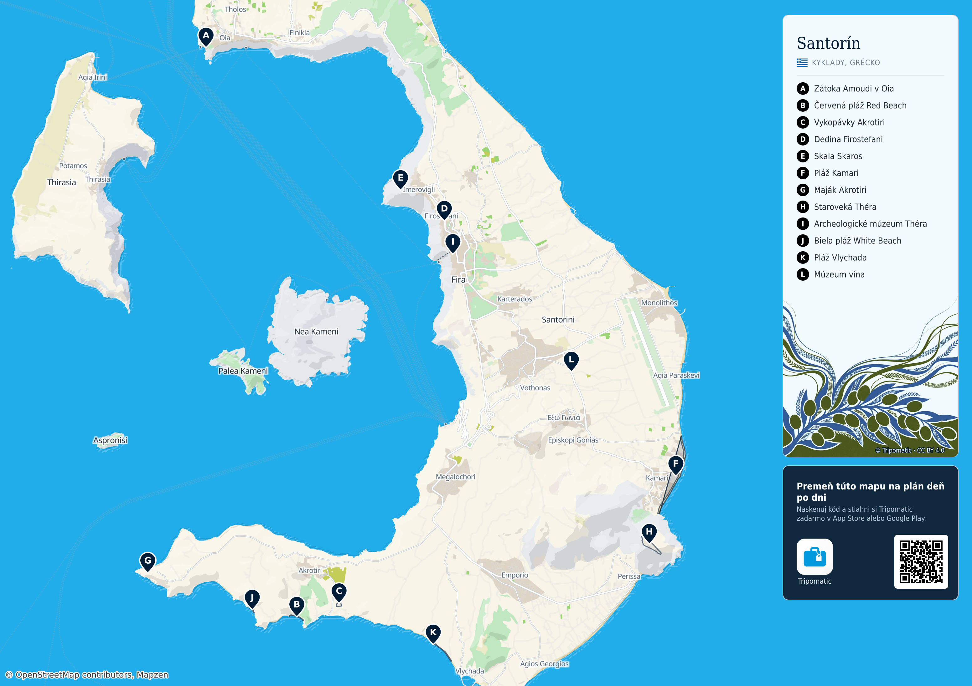The height and width of the screenshot is (686, 972).
Task: Click 'Biela pláž White Beach' legend entry
Action: click(x=858, y=241)
